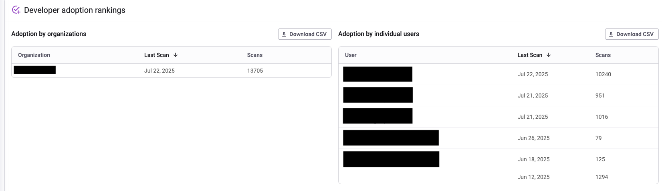
Task: Sort organizations table by Scans column header
Action: click(x=254, y=55)
